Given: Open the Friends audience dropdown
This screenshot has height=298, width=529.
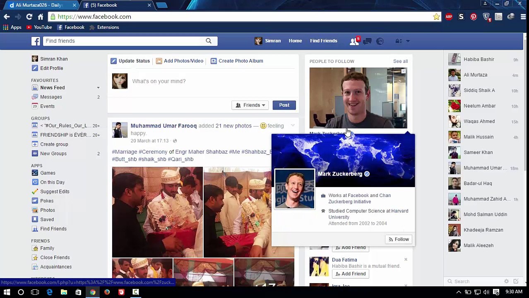Looking at the screenshot, I should [x=250, y=105].
